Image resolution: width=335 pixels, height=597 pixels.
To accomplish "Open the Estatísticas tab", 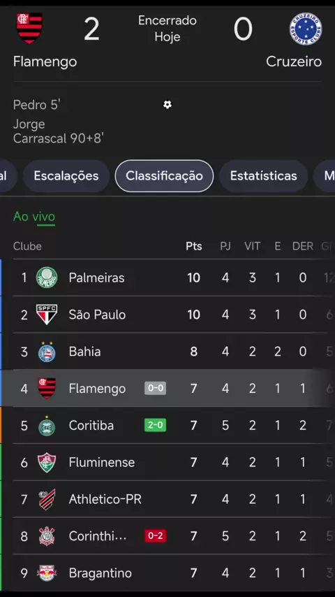I will click(x=264, y=176).
